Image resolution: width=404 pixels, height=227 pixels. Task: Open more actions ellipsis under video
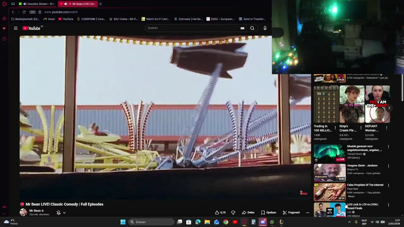click(307, 212)
